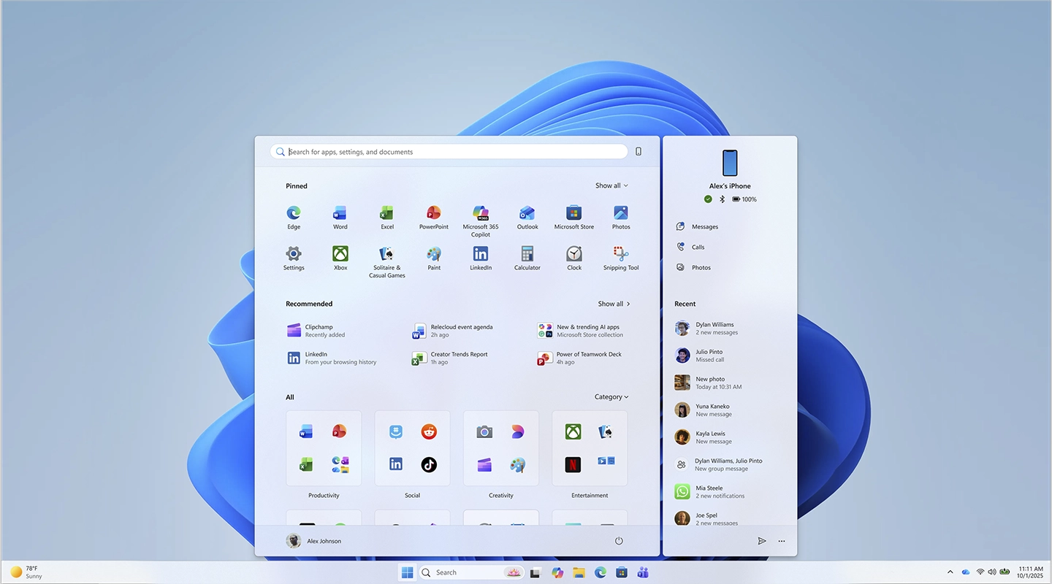Click the Start menu search field
Image resolution: width=1052 pixels, height=584 pixels.
449,151
